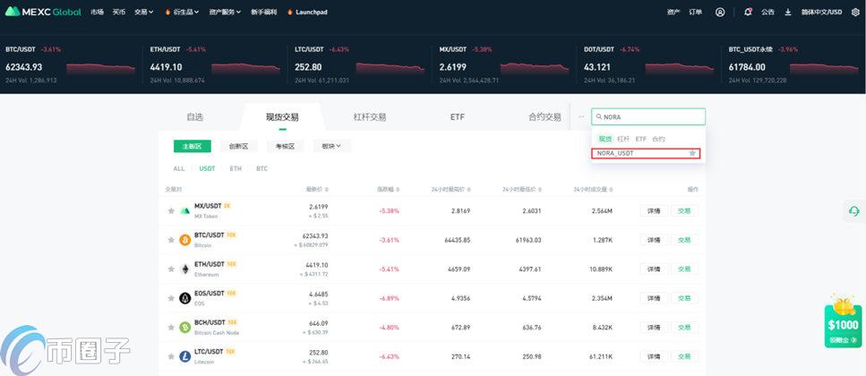Click the Bitcoin Cash coin icon

click(x=185, y=328)
